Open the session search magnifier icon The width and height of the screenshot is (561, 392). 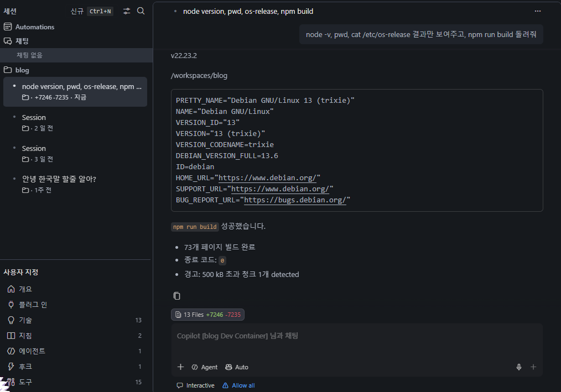[141, 11]
